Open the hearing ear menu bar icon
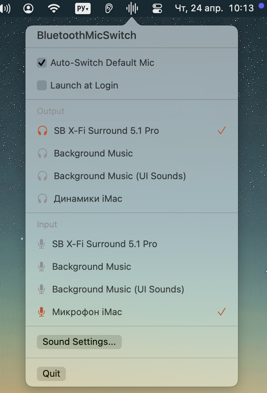This screenshot has width=267, height=393. pos(109,8)
